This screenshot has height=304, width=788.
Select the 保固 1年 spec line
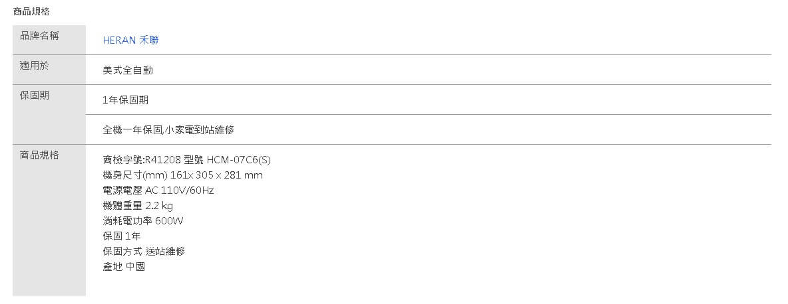[x=122, y=236]
